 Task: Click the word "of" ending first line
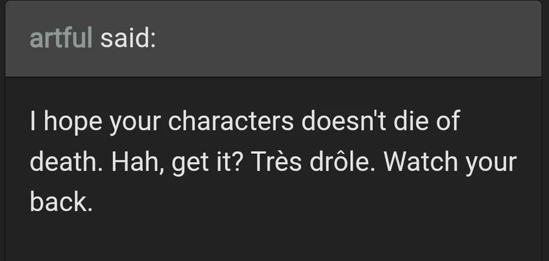coord(447,121)
